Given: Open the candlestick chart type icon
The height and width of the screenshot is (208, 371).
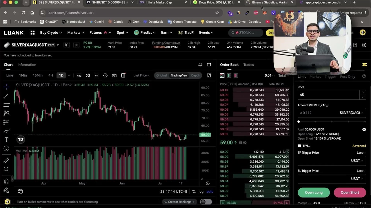Looking at the screenshot, I should pos(88,75).
